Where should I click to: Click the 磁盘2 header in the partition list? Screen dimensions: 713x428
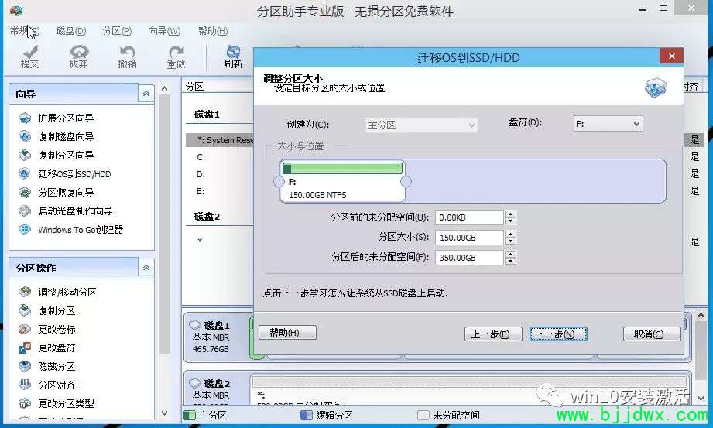pyautogui.click(x=207, y=217)
